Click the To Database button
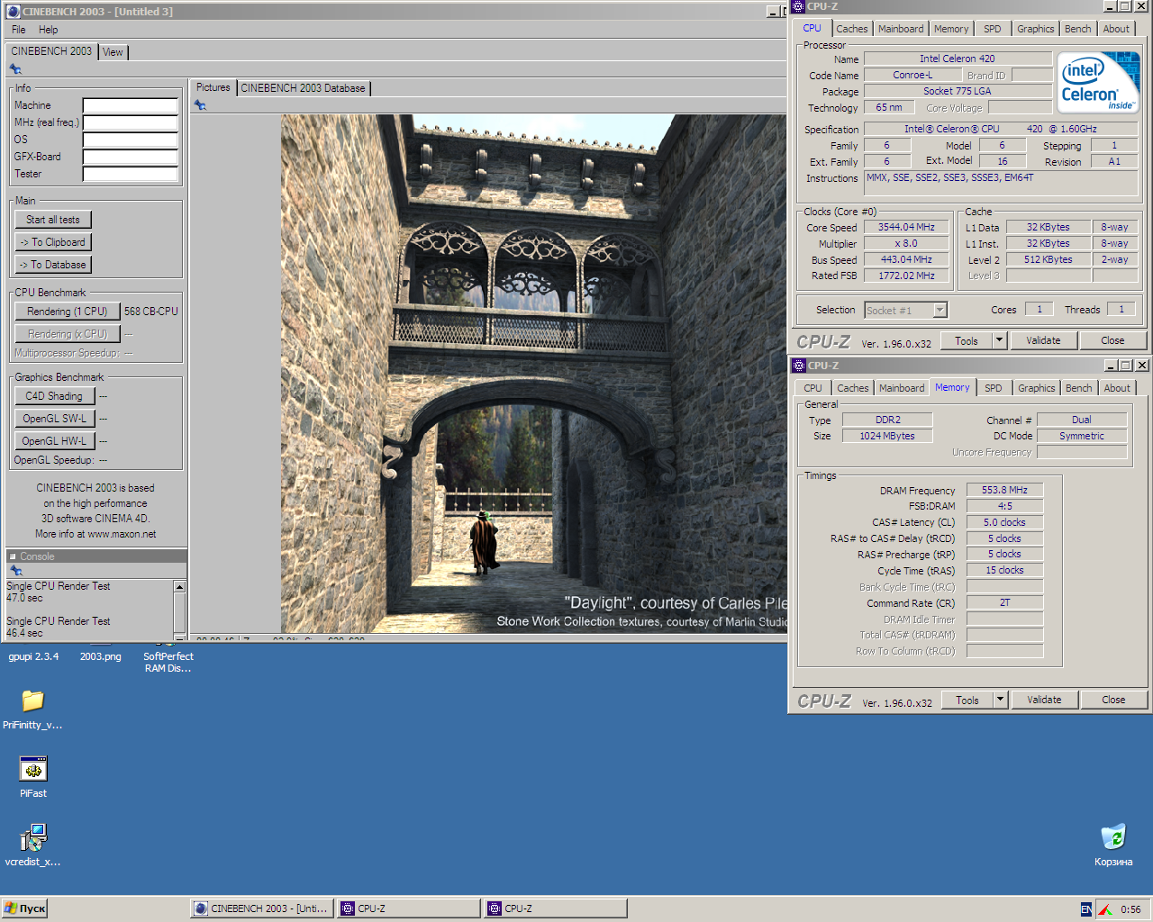The height and width of the screenshot is (922, 1153). click(53, 265)
